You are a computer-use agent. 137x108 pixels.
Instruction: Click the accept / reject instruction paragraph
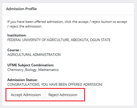click(x=67, y=24)
